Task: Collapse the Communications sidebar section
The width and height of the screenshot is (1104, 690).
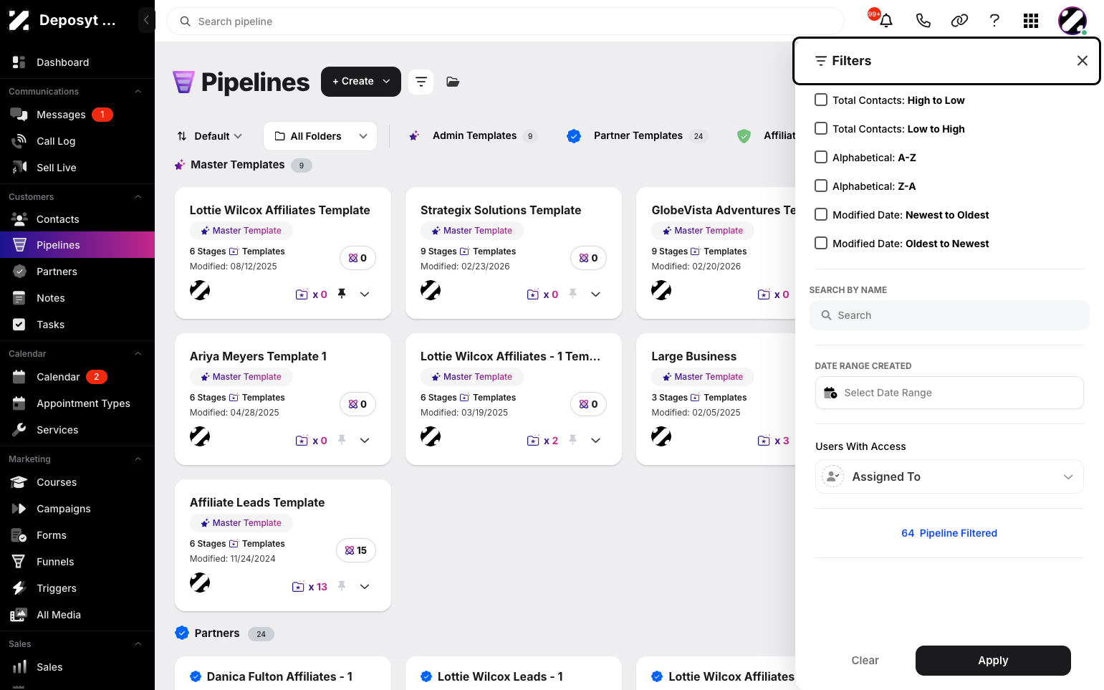Action: tap(138, 92)
